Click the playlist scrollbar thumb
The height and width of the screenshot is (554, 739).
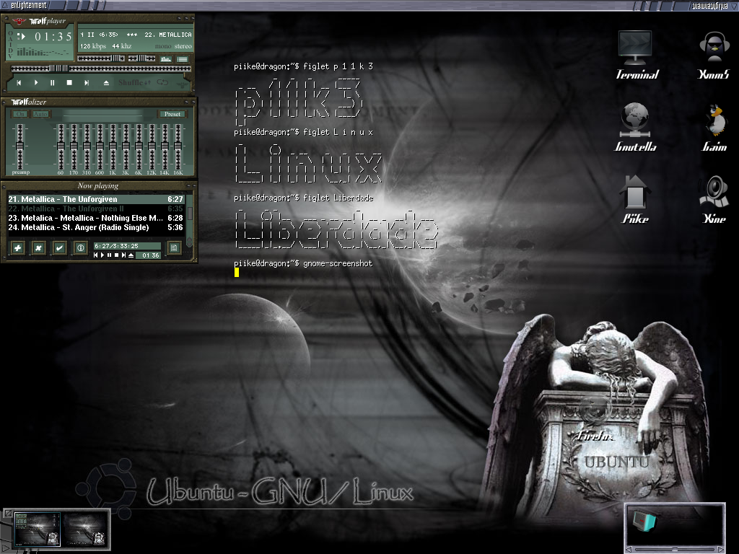pos(190,213)
